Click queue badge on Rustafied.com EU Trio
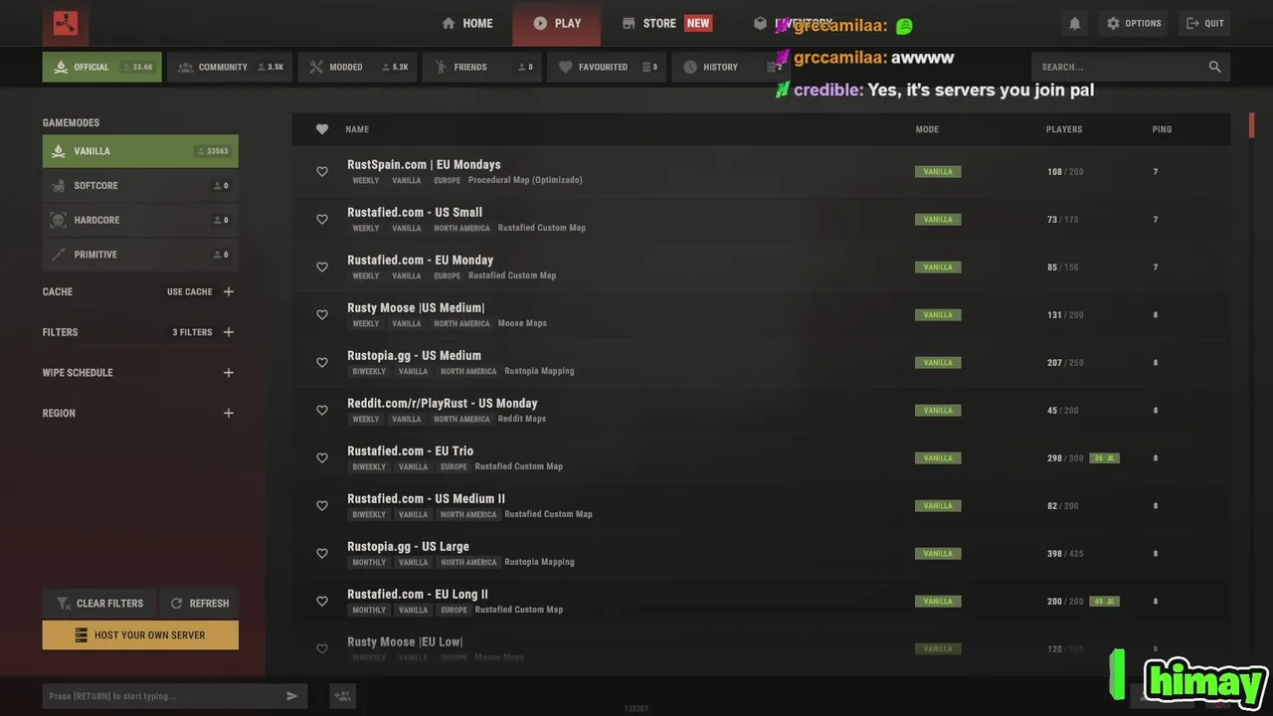This screenshot has width=1273, height=716. [x=1104, y=458]
